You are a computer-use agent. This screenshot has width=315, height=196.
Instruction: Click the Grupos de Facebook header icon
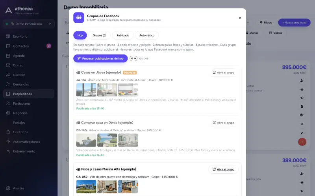point(79,18)
